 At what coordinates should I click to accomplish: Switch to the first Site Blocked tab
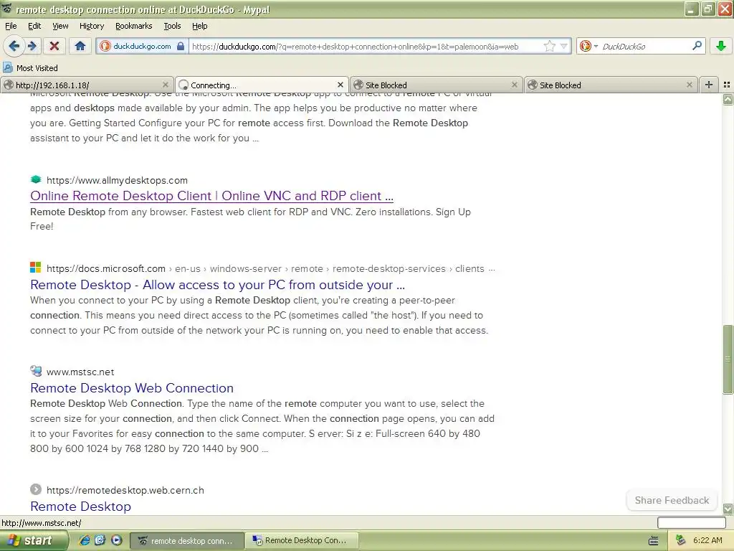pos(436,85)
